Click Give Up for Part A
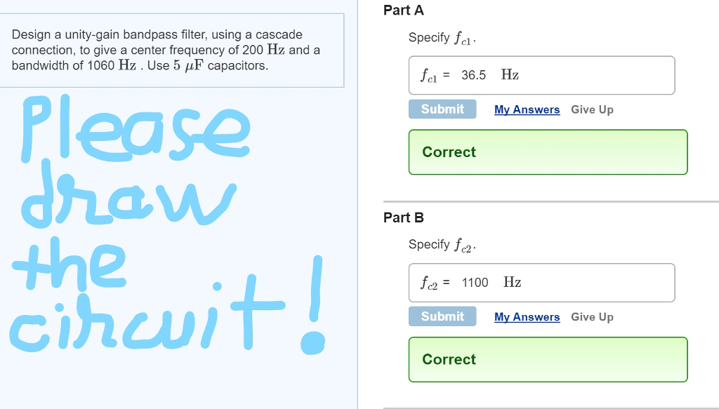This screenshot has width=719, height=409. pyautogui.click(x=592, y=109)
